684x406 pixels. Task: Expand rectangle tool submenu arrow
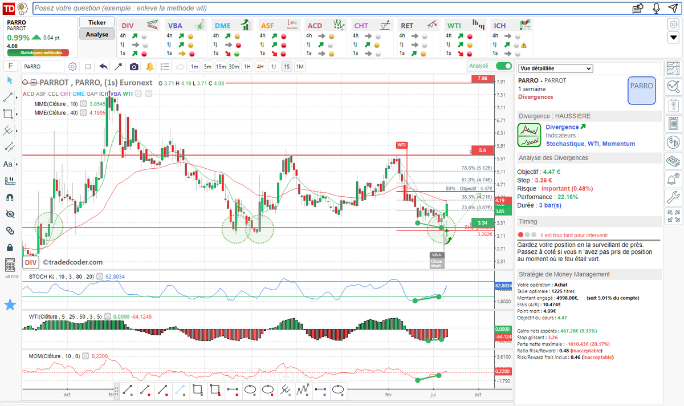tap(18, 113)
